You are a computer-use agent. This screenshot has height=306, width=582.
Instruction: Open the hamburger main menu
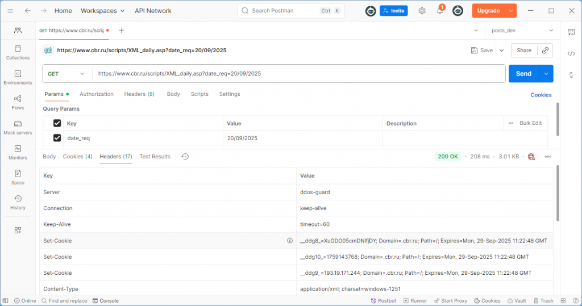10,11
